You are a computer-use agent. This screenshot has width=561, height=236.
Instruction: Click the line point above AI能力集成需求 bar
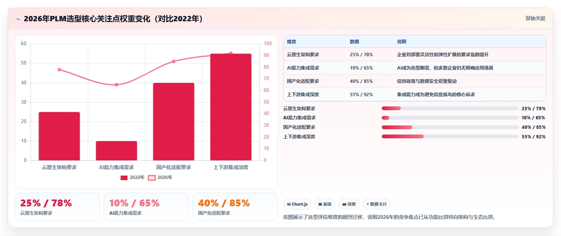(116, 85)
